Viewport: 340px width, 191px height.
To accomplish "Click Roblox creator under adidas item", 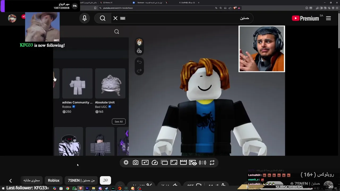I will click(x=67, y=107).
